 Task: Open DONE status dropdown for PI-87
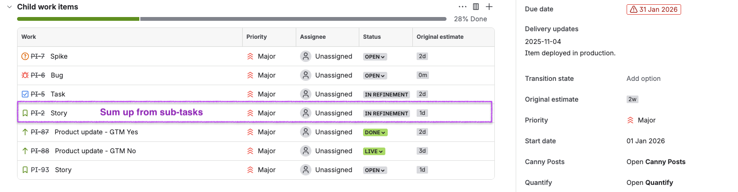point(375,132)
